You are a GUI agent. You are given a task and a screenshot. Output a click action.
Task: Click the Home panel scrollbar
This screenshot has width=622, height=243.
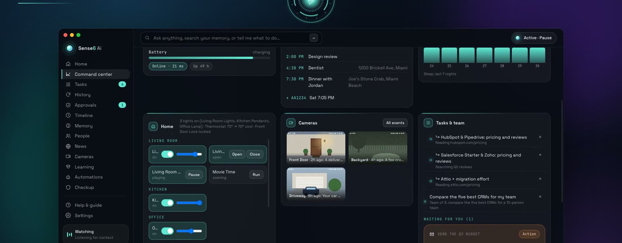[x=269, y=173]
